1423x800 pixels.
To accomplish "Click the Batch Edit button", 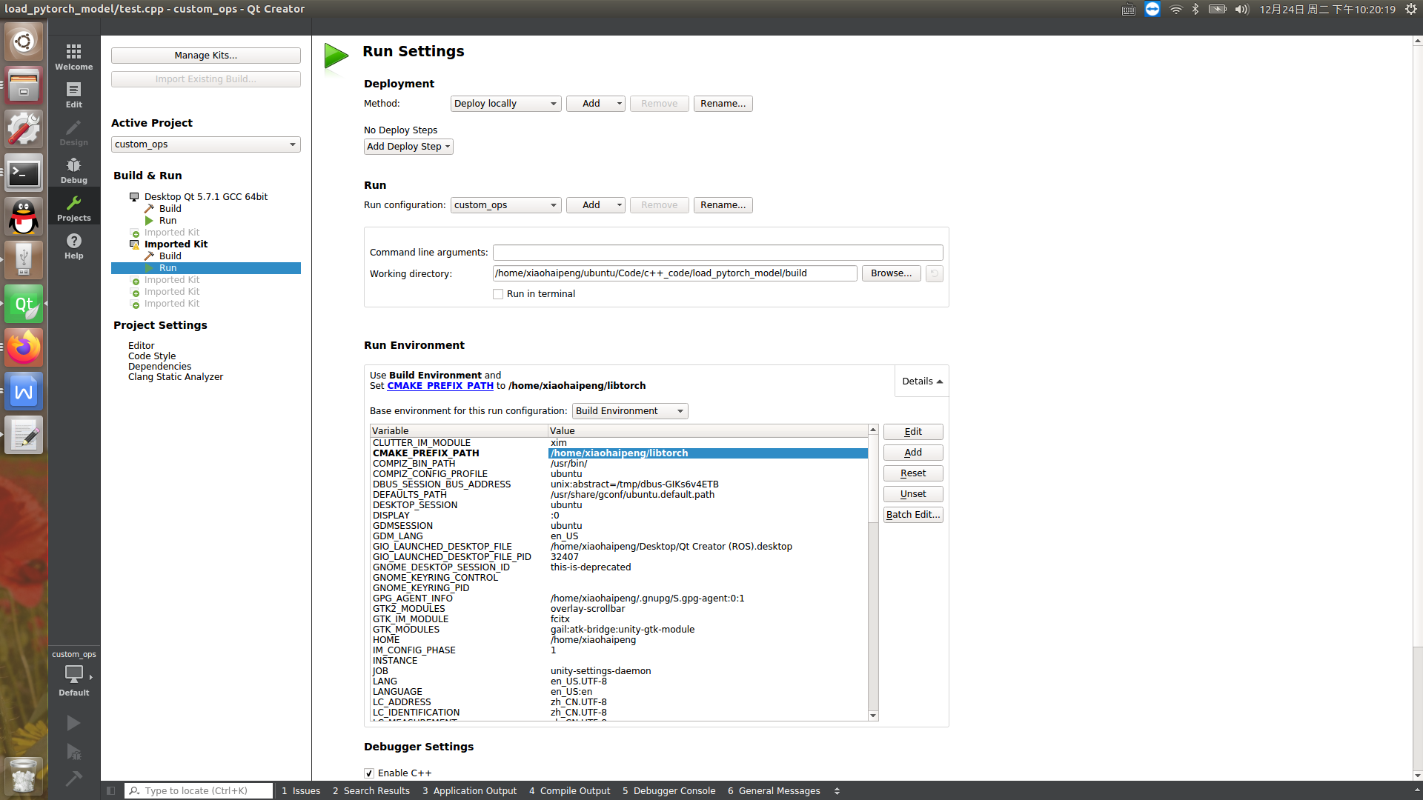I will point(912,515).
